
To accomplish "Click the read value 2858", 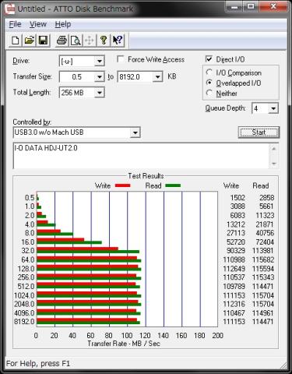I will (x=266, y=198).
